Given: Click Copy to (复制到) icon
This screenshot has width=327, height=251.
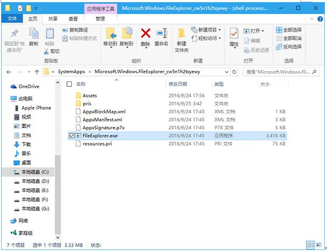Looking at the screenshot, I should (127, 33).
